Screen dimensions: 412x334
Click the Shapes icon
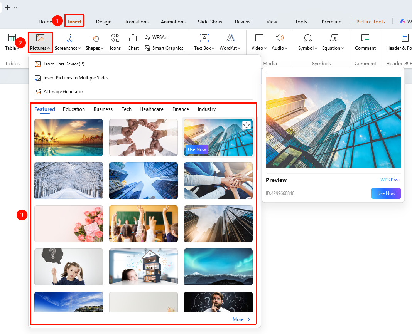(95, 38)
